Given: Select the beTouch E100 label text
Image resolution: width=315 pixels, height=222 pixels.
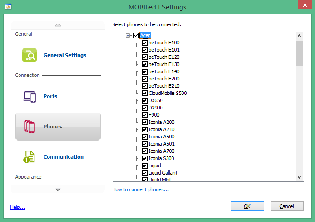Looking at the screenshot, I should coord(164,43).
